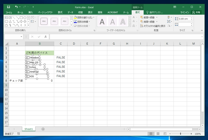Viewport: 208px width, 140px height.
Task: Tick the Windows checkbox
Action: pos(28,58)
